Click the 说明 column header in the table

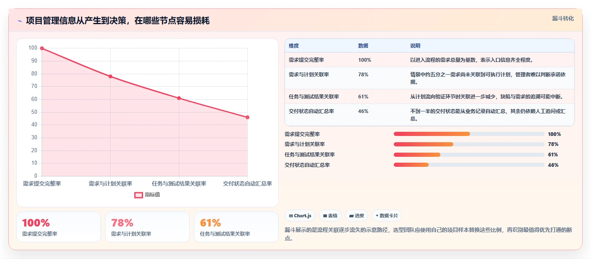[415, 46]
